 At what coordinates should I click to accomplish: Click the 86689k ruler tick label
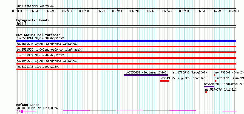34,11
